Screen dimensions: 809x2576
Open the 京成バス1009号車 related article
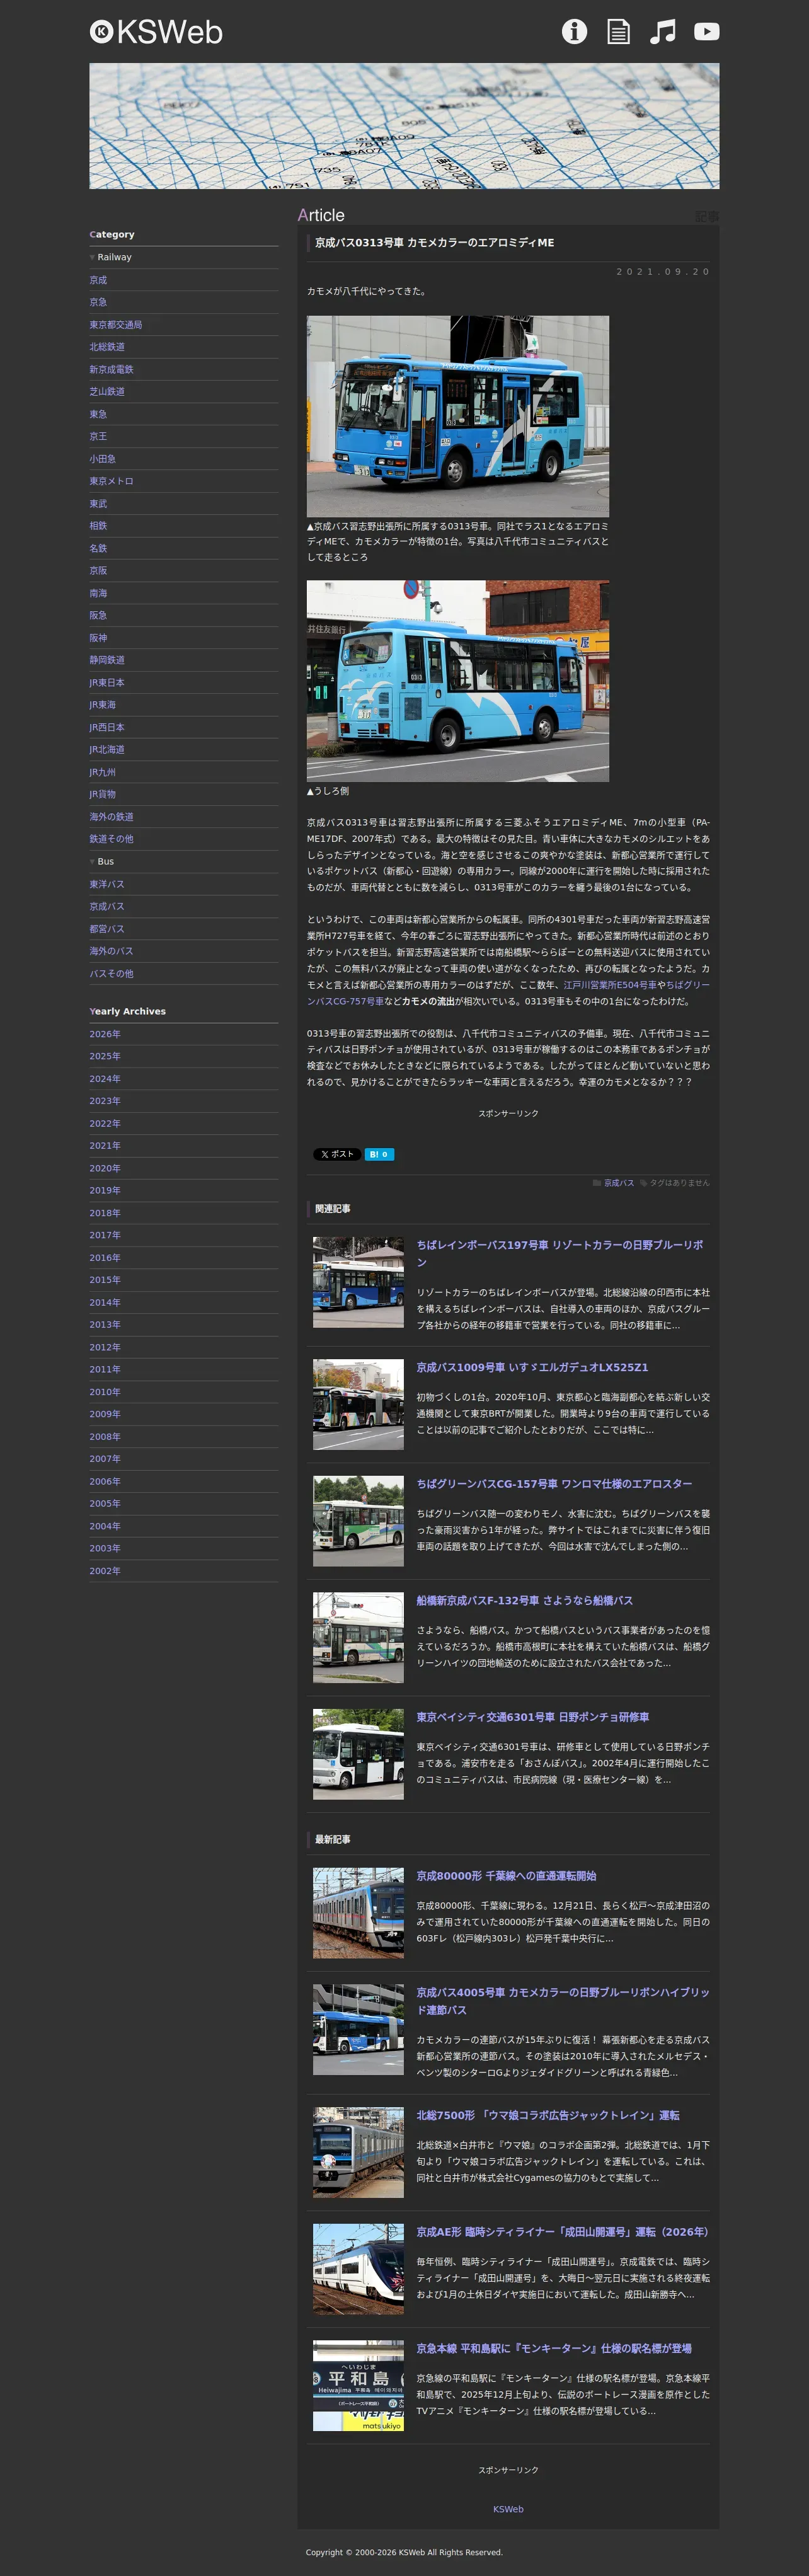tap(532, 1367)
